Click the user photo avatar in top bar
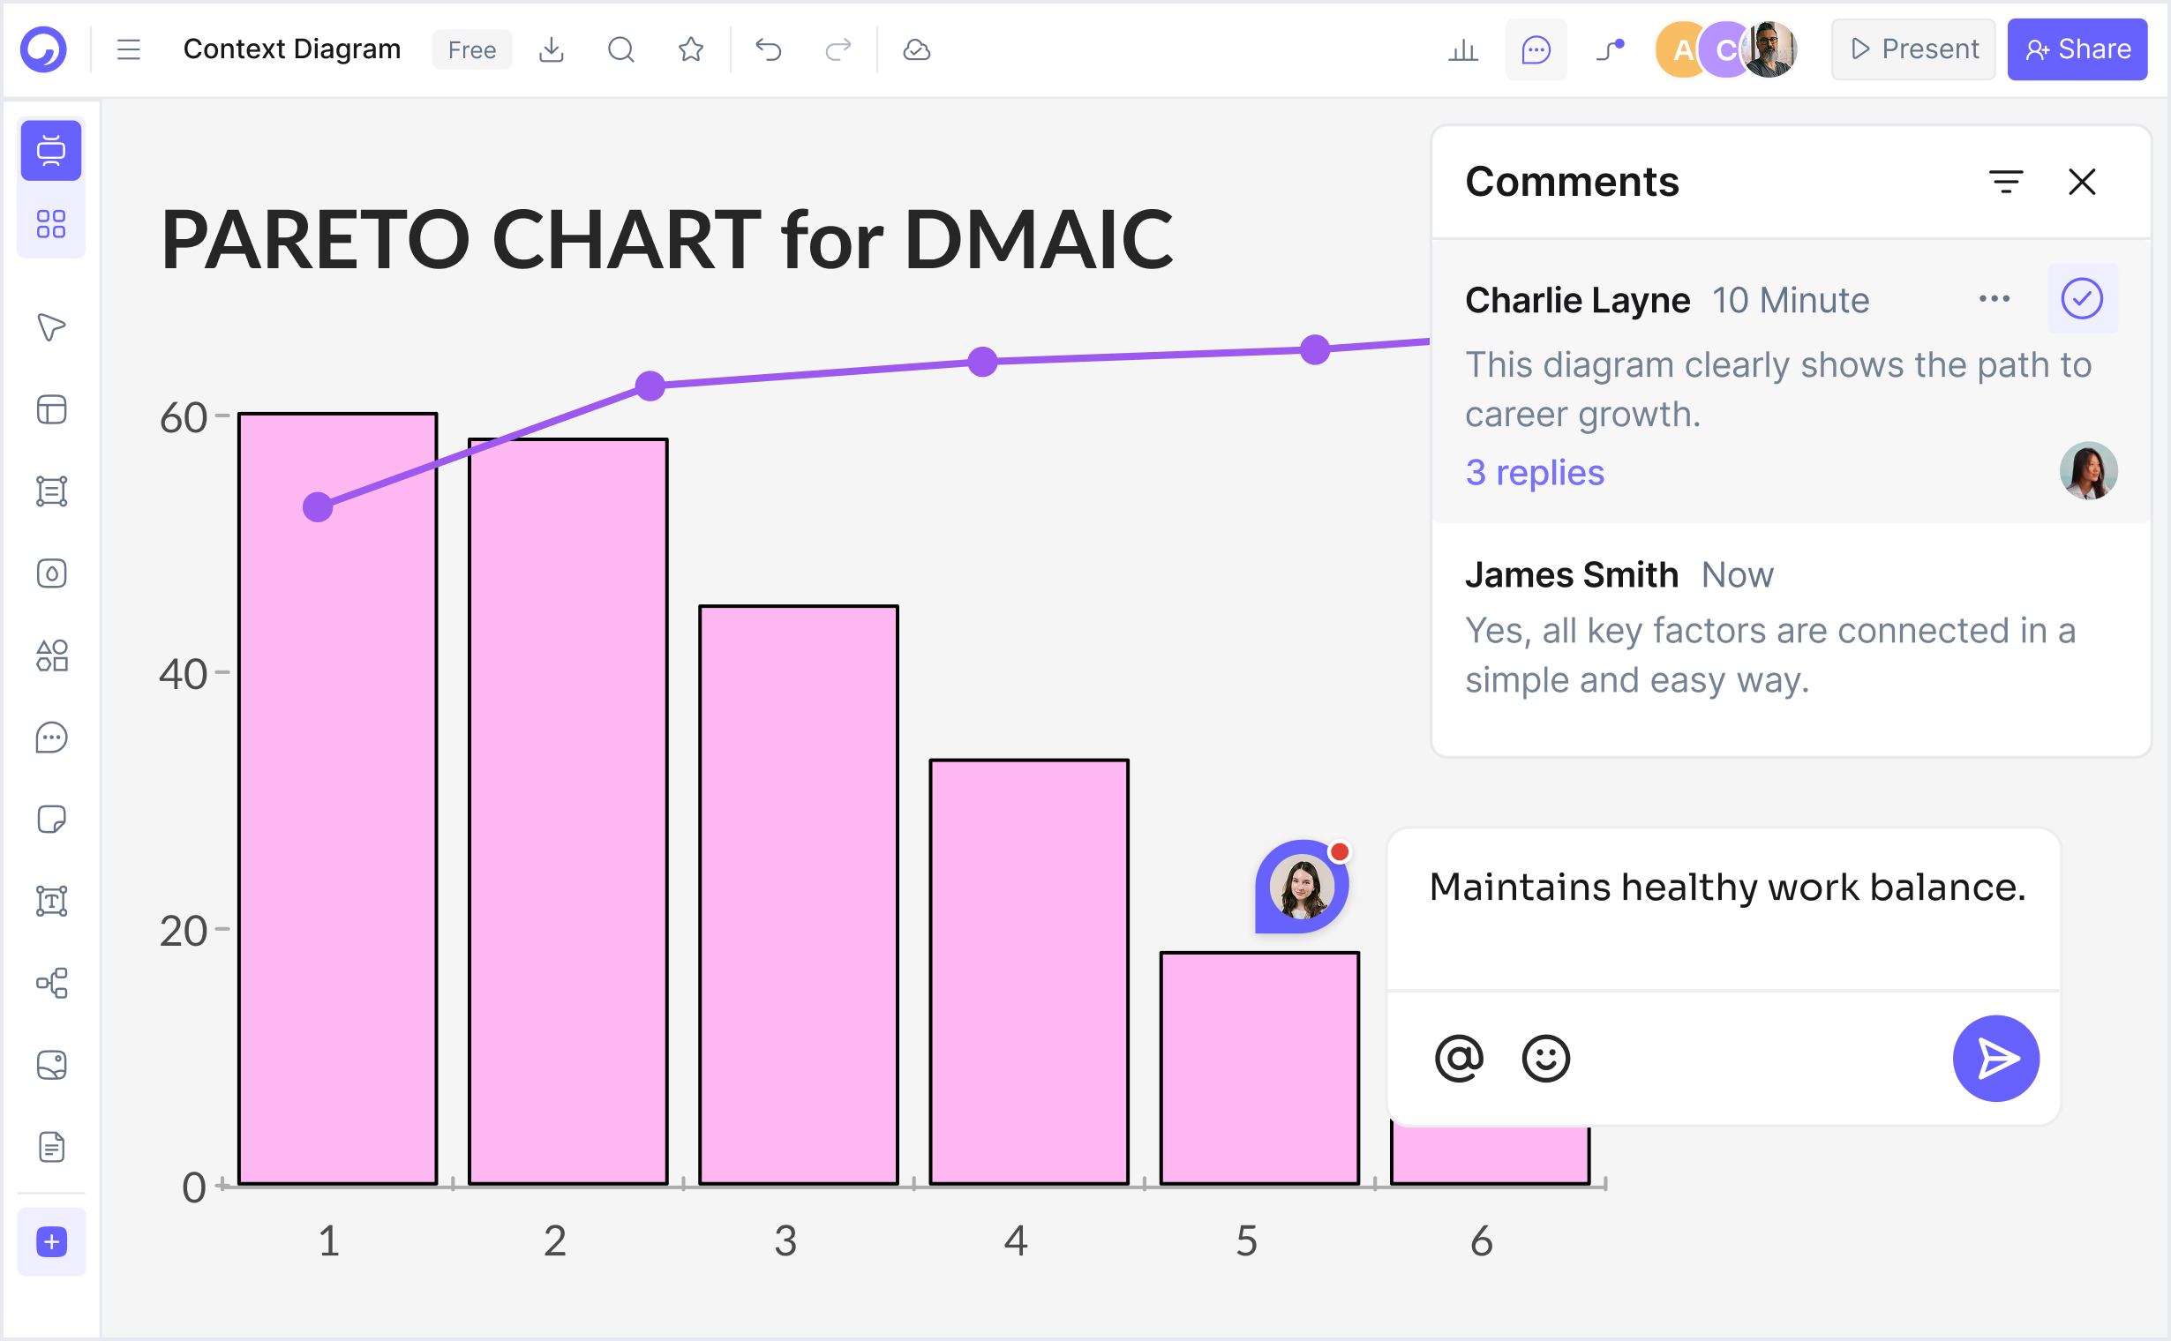The height and width of the screenshot is (1341, 2171). point(1770,49)
